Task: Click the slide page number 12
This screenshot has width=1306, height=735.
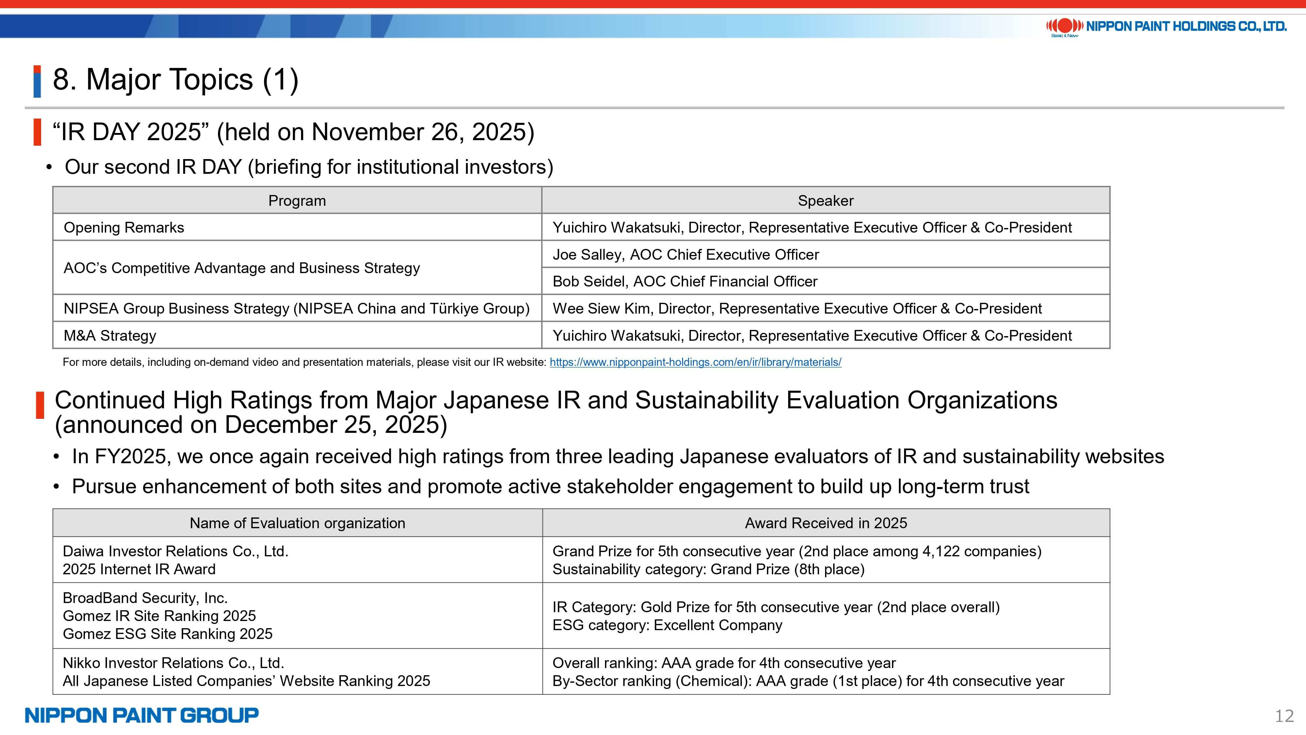Action: 1284,716
